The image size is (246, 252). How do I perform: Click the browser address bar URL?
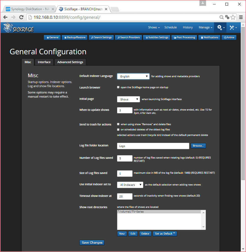[67, 17]
